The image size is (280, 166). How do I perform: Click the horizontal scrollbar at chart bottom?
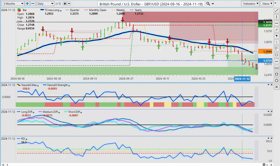pos(136,164)
